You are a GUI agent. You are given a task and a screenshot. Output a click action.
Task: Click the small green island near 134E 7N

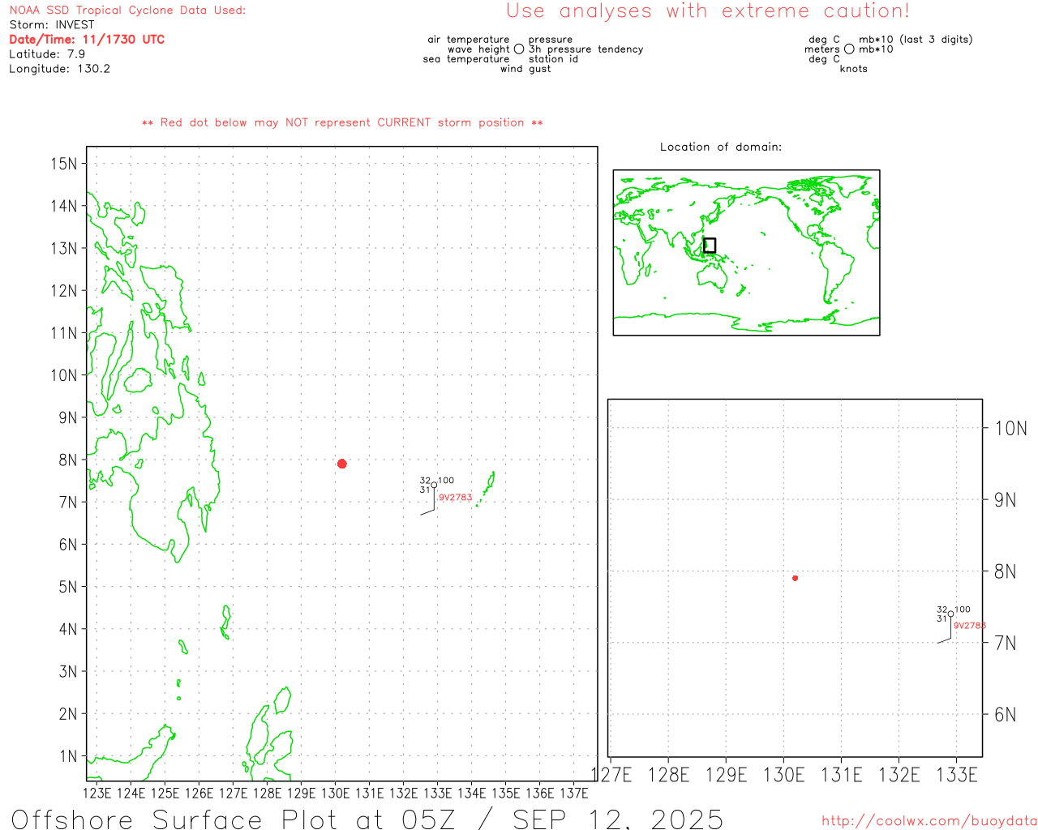click(x=486, y=489)
